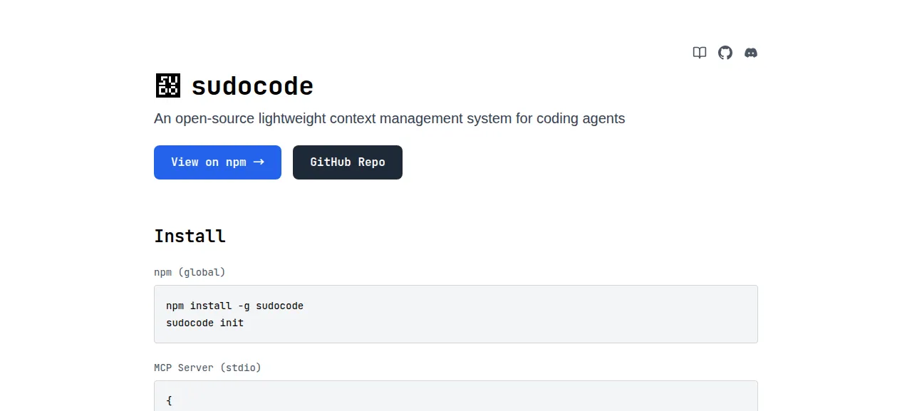Click the npm install -g sudocode line
912x411 pixels.
point(235,306)
